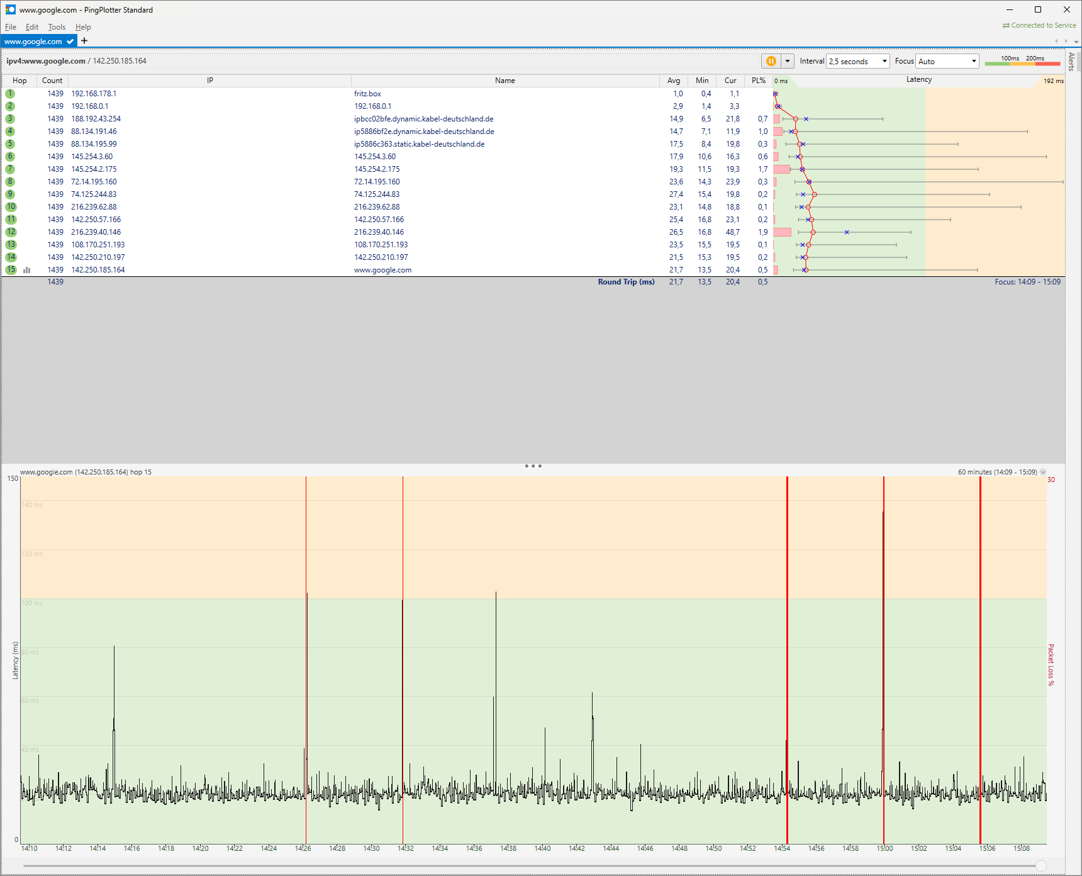Open the Interval combo box showing 2,5 seconds
Image resolution: width=1082 pixels, height=876 pixels.
[858, 61]
